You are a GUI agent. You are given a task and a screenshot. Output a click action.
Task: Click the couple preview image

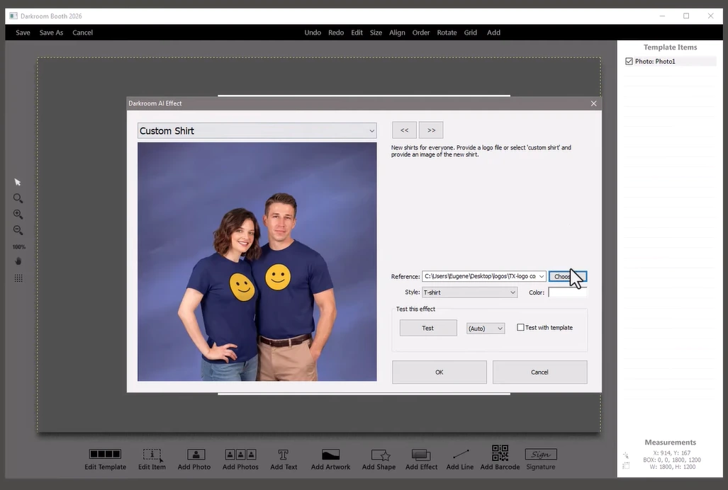pyautogui.click(x=257, y=262)
